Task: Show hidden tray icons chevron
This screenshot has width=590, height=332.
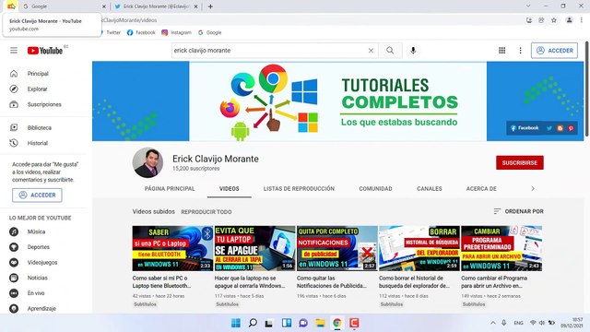Action: point(493,323)
